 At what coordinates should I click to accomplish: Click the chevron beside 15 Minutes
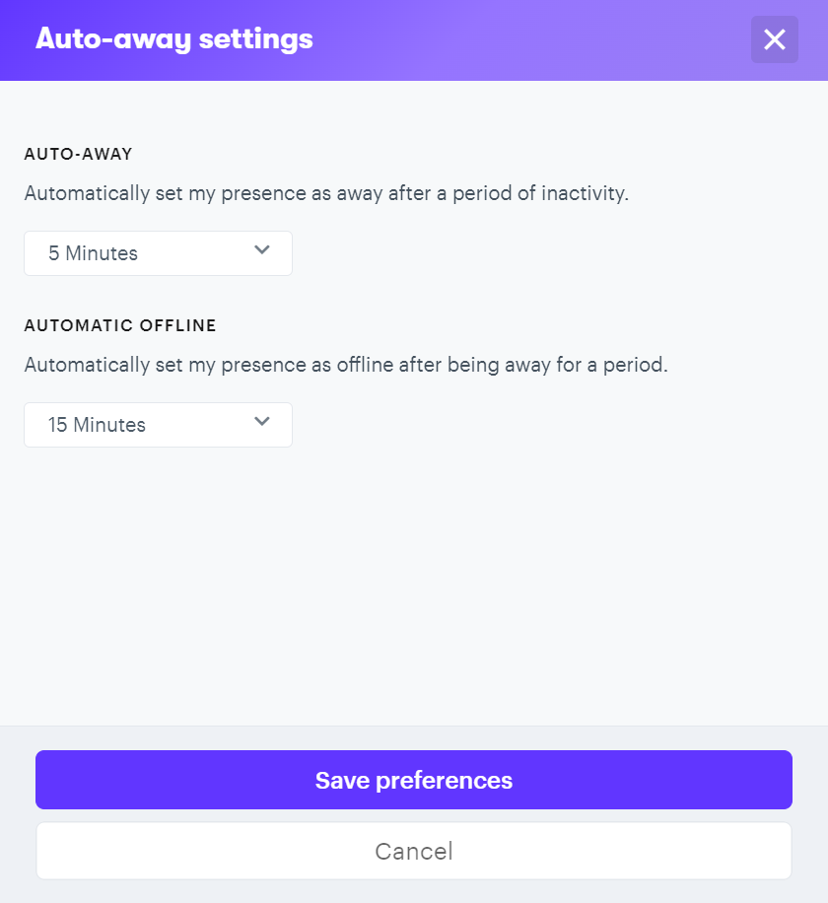pyautogui.click(x=262, y=422)
